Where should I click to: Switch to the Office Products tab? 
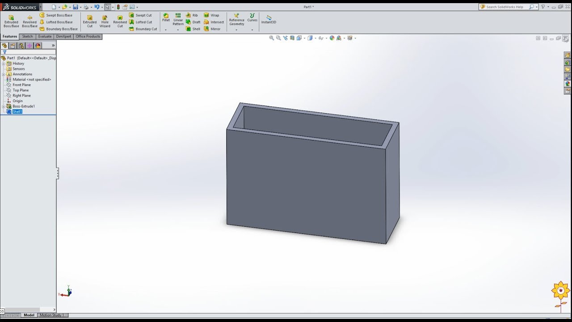tap(88, 37)
